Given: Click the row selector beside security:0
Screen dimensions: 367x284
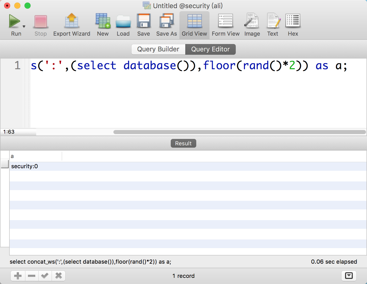Looking at the screenshot, I should 5,164.
